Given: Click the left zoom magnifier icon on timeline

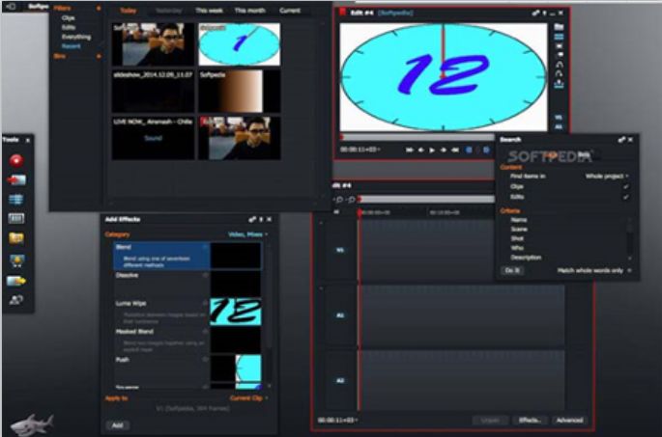Looking at the screenshot, I should [339, 200].
